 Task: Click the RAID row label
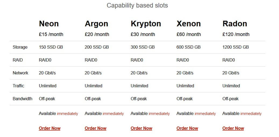point(17,60)
